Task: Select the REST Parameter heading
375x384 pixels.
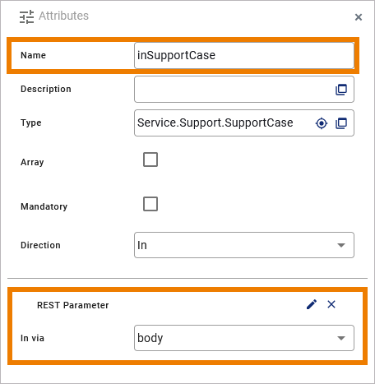Action: pyautogui.click(x=73, y=305)
